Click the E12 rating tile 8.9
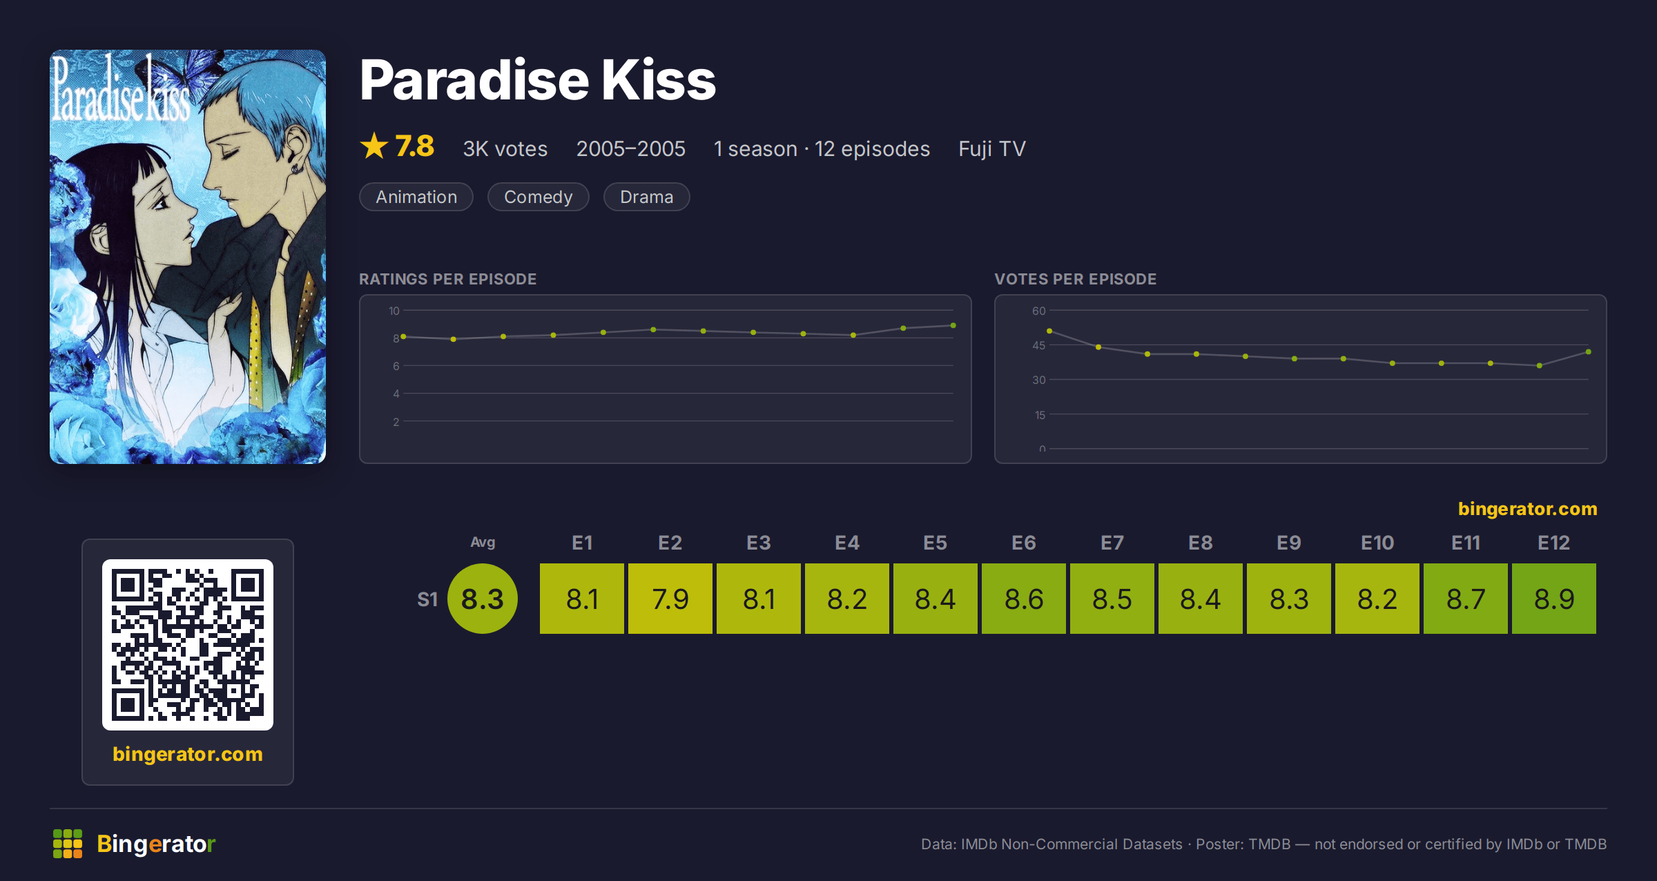The width and height of the screenshot is (1657, 881). [1554, 599]
